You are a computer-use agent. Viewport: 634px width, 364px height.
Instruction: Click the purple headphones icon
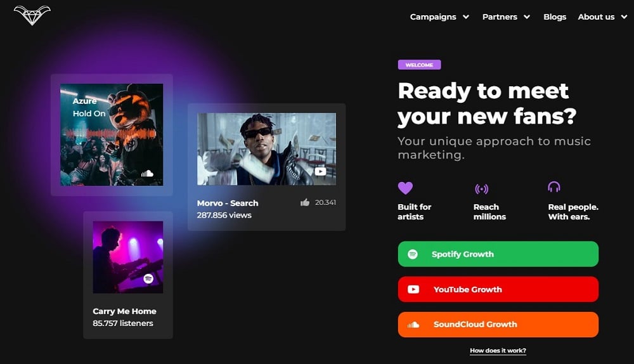click(x=554, y=187)
